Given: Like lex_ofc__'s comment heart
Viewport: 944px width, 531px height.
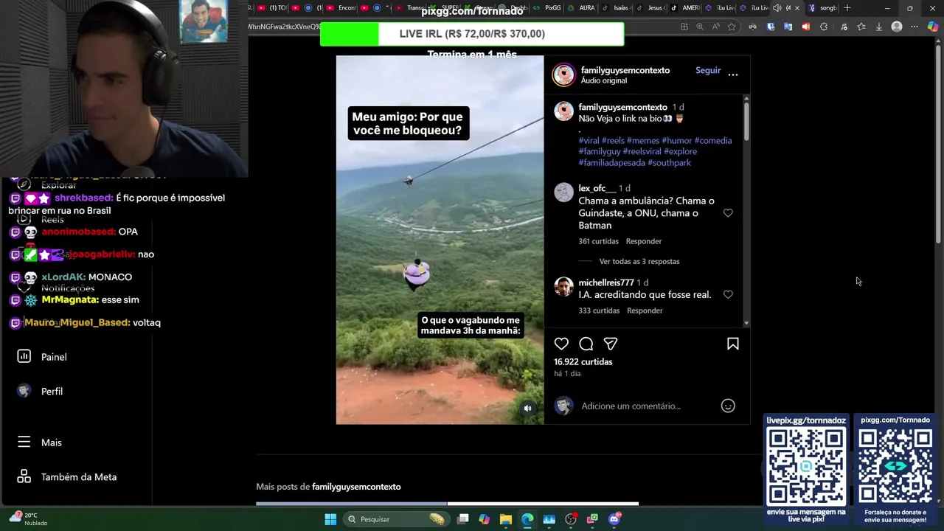Looking at the screenshot, I should (728, 213).
